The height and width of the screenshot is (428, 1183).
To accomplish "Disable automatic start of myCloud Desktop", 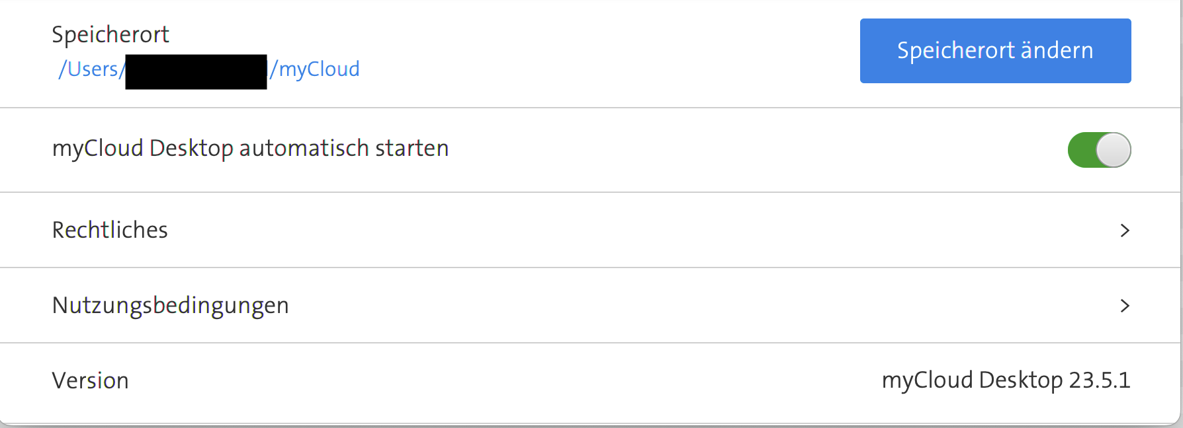I will point(1099,150).
